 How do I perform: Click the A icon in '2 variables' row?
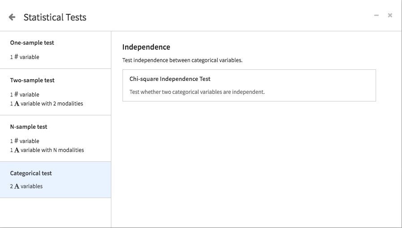(17, 186)
